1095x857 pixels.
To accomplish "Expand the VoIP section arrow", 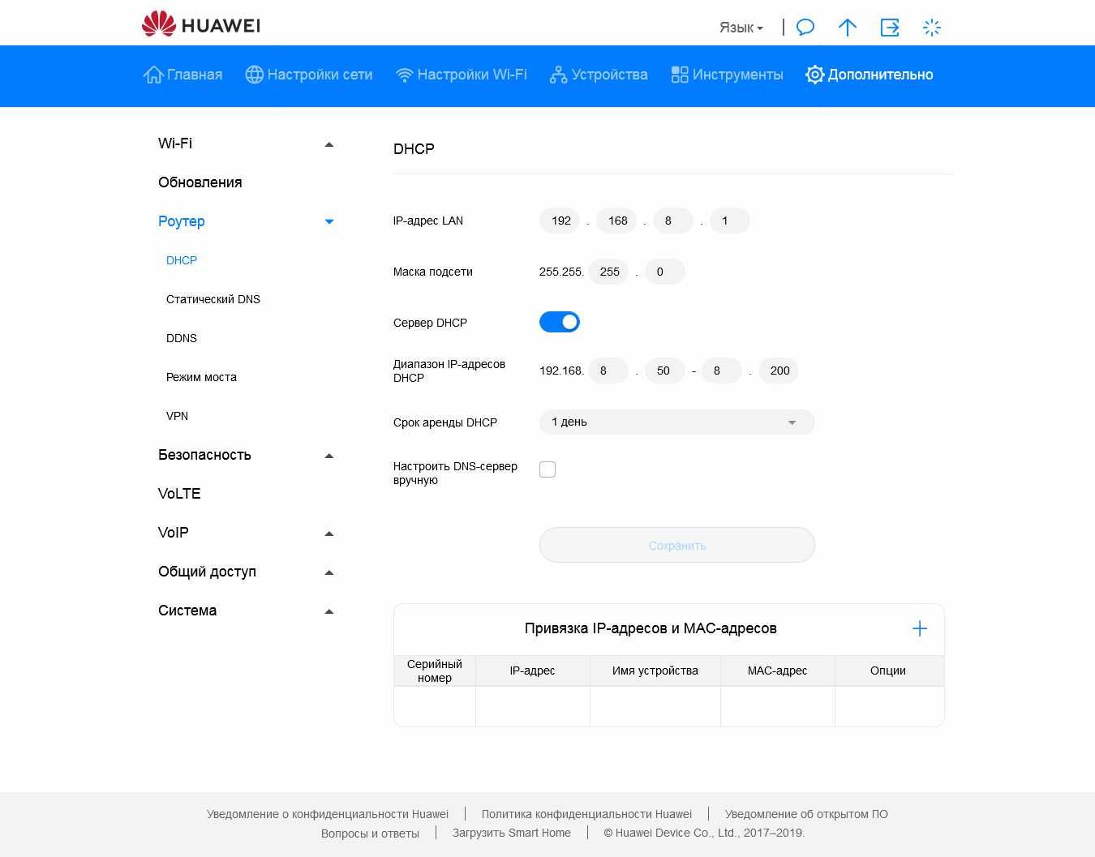I will click(x=329, y=533).
